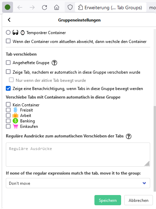Click the shield tracking protection icon
The width and height of the screenshot is (156, 209).
pos(70,8)
